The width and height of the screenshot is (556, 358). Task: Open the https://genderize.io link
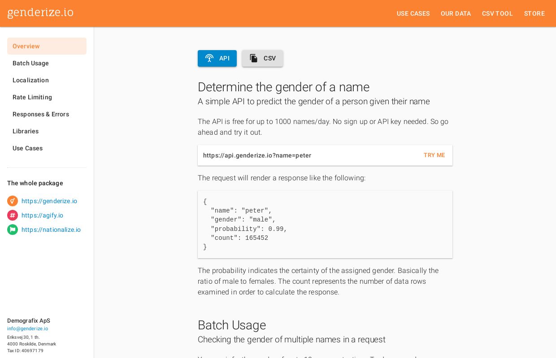49,201
